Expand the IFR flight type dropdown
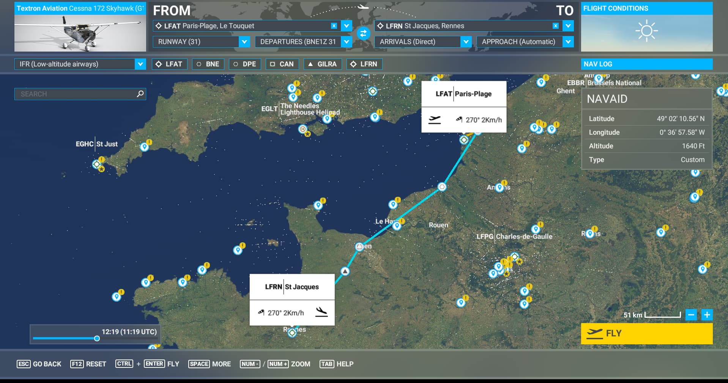Viewport: 728px width, 383px height. point(140,64)
